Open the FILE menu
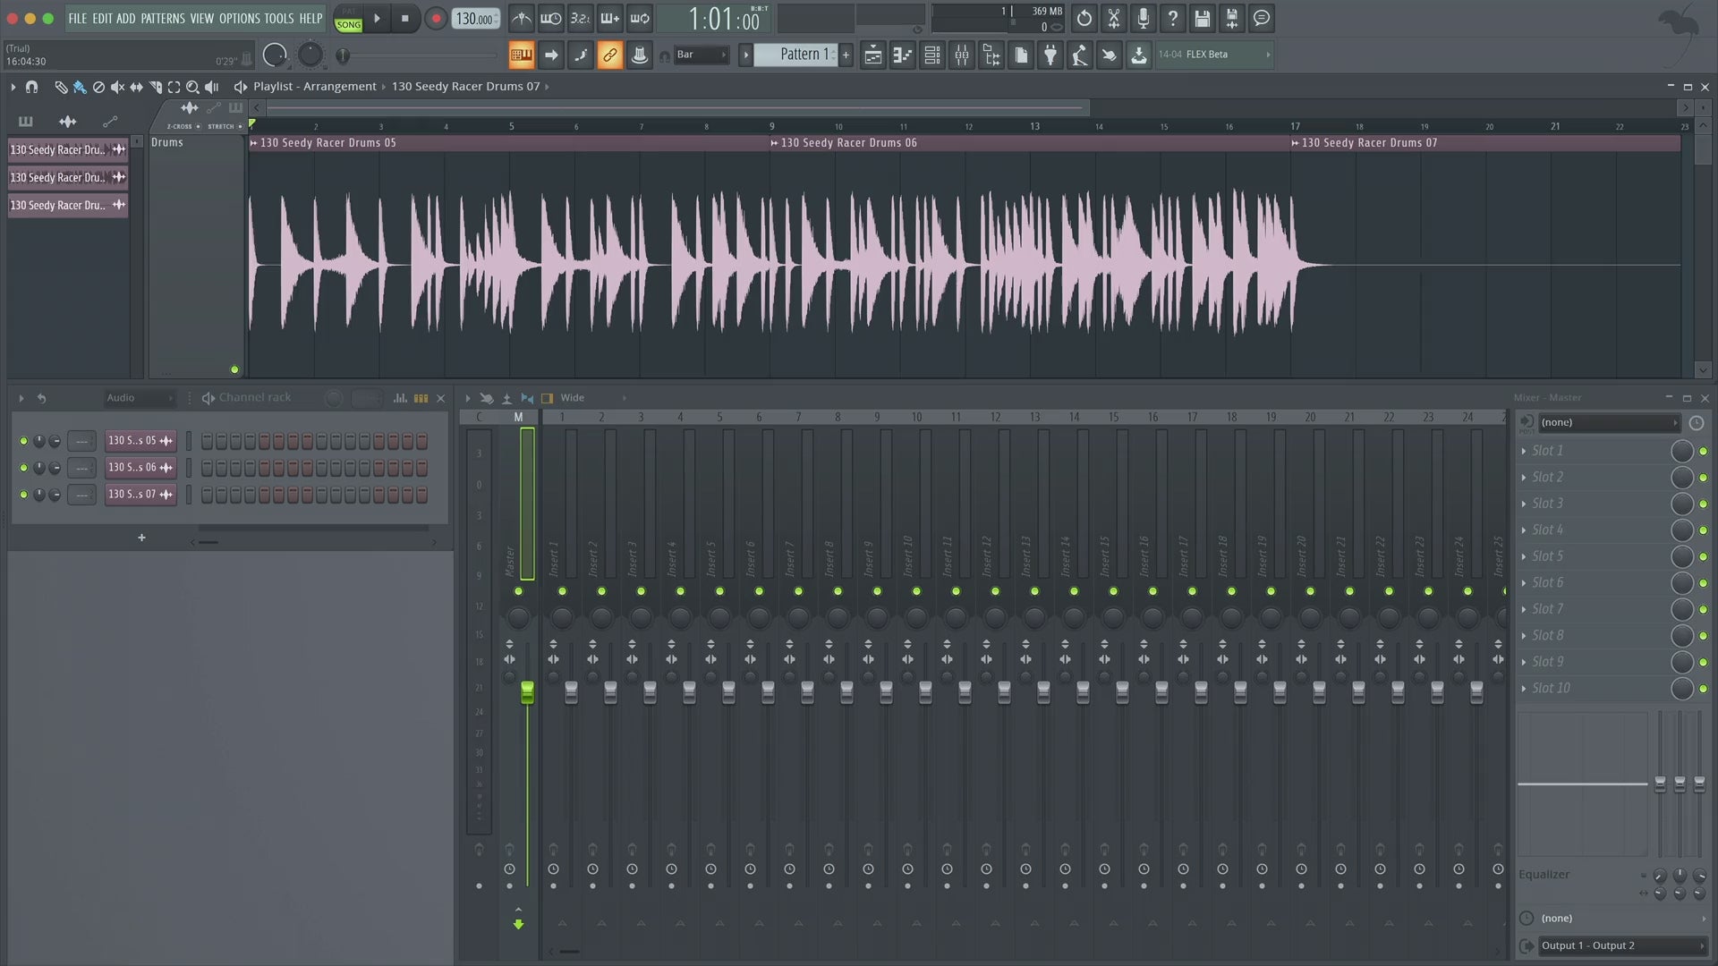 click(x=78, y=18)
